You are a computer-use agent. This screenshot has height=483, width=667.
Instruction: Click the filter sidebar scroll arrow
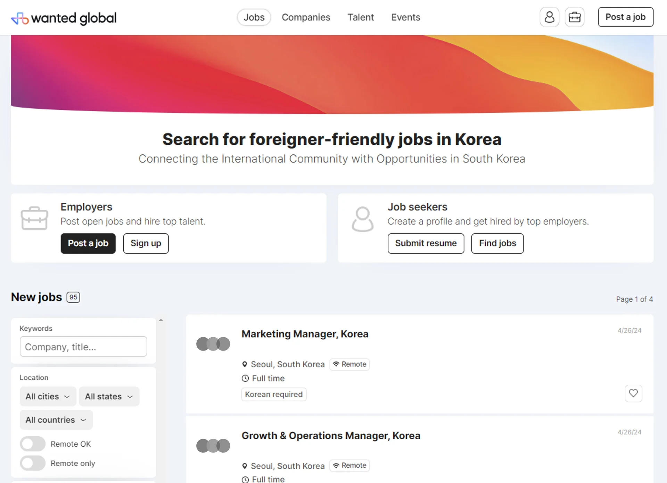(x=161, y=320)
